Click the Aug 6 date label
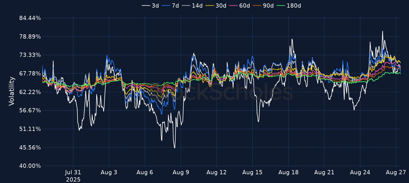The height and width of the screenshot is (183, 409). pos(145,172)
